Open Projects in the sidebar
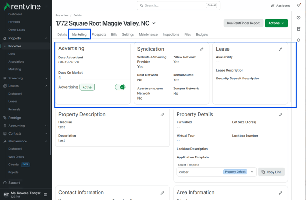 (x=13, y=172)
